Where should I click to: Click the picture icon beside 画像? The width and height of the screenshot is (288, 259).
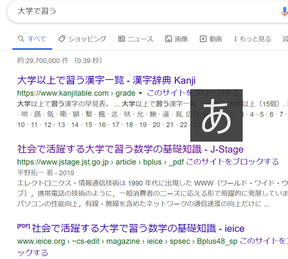169,39
